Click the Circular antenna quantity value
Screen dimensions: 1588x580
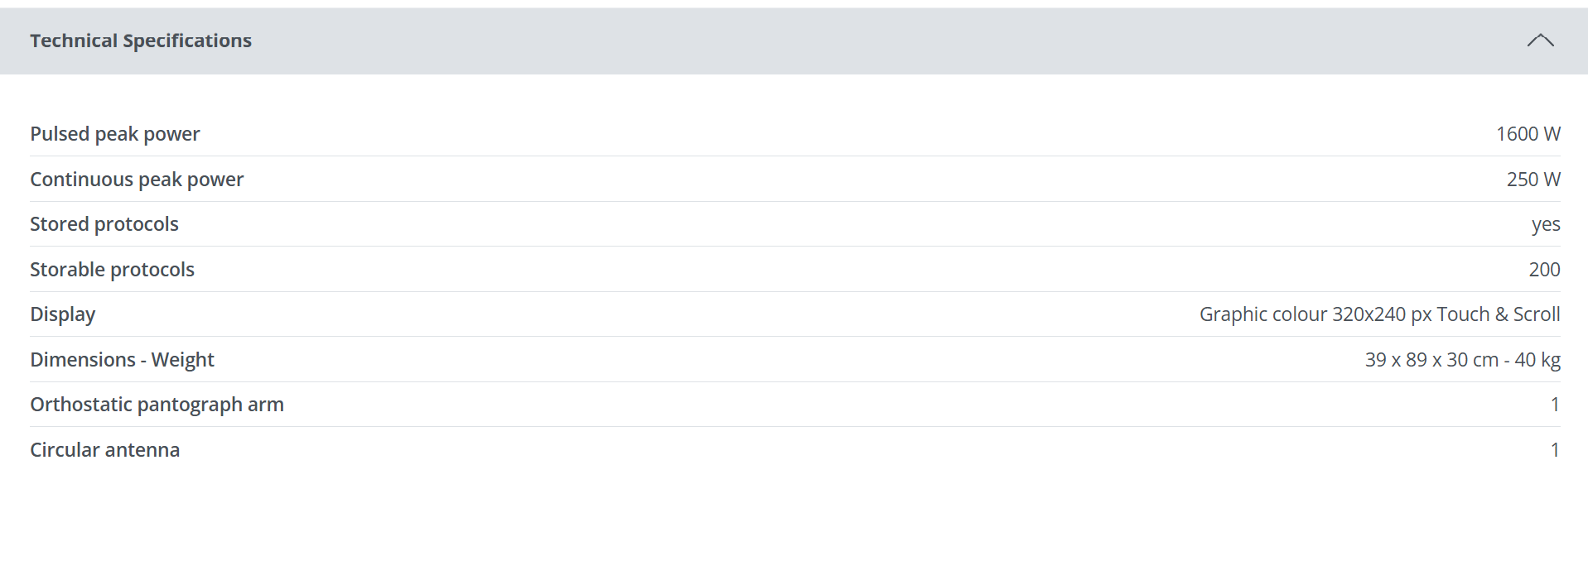[1555, 450]
